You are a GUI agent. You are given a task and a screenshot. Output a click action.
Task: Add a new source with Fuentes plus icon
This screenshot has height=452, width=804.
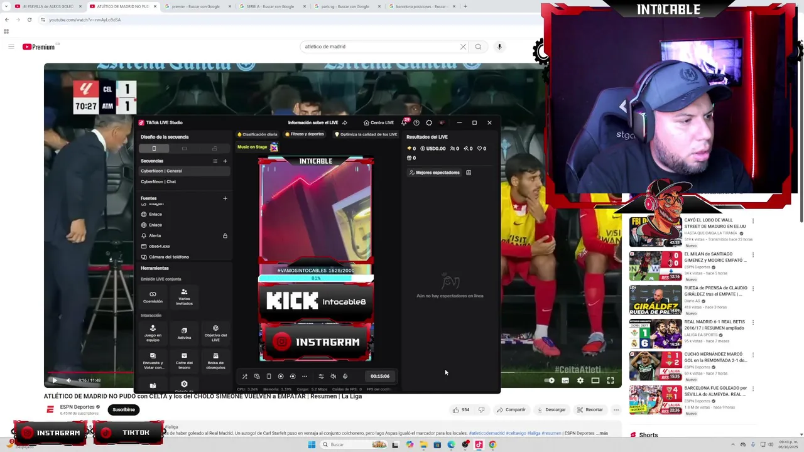pyautogui.click(x=225, y=198)
